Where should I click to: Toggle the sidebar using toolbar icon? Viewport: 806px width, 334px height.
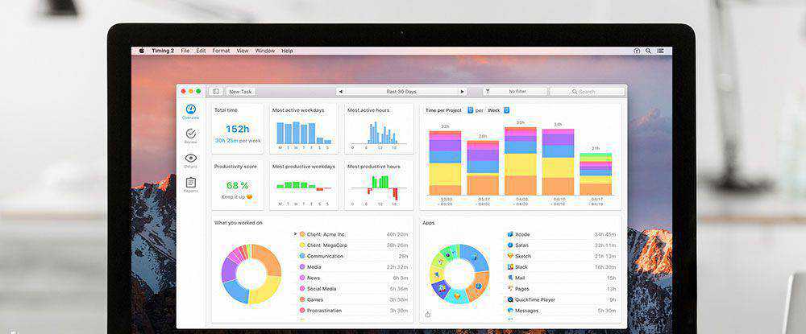click(215, 92)
